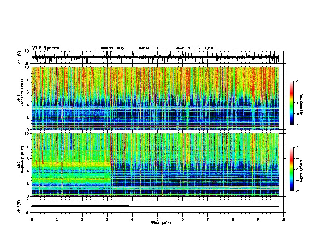
Task: Click the "1" tick on the Time axis
Action: 57,219
